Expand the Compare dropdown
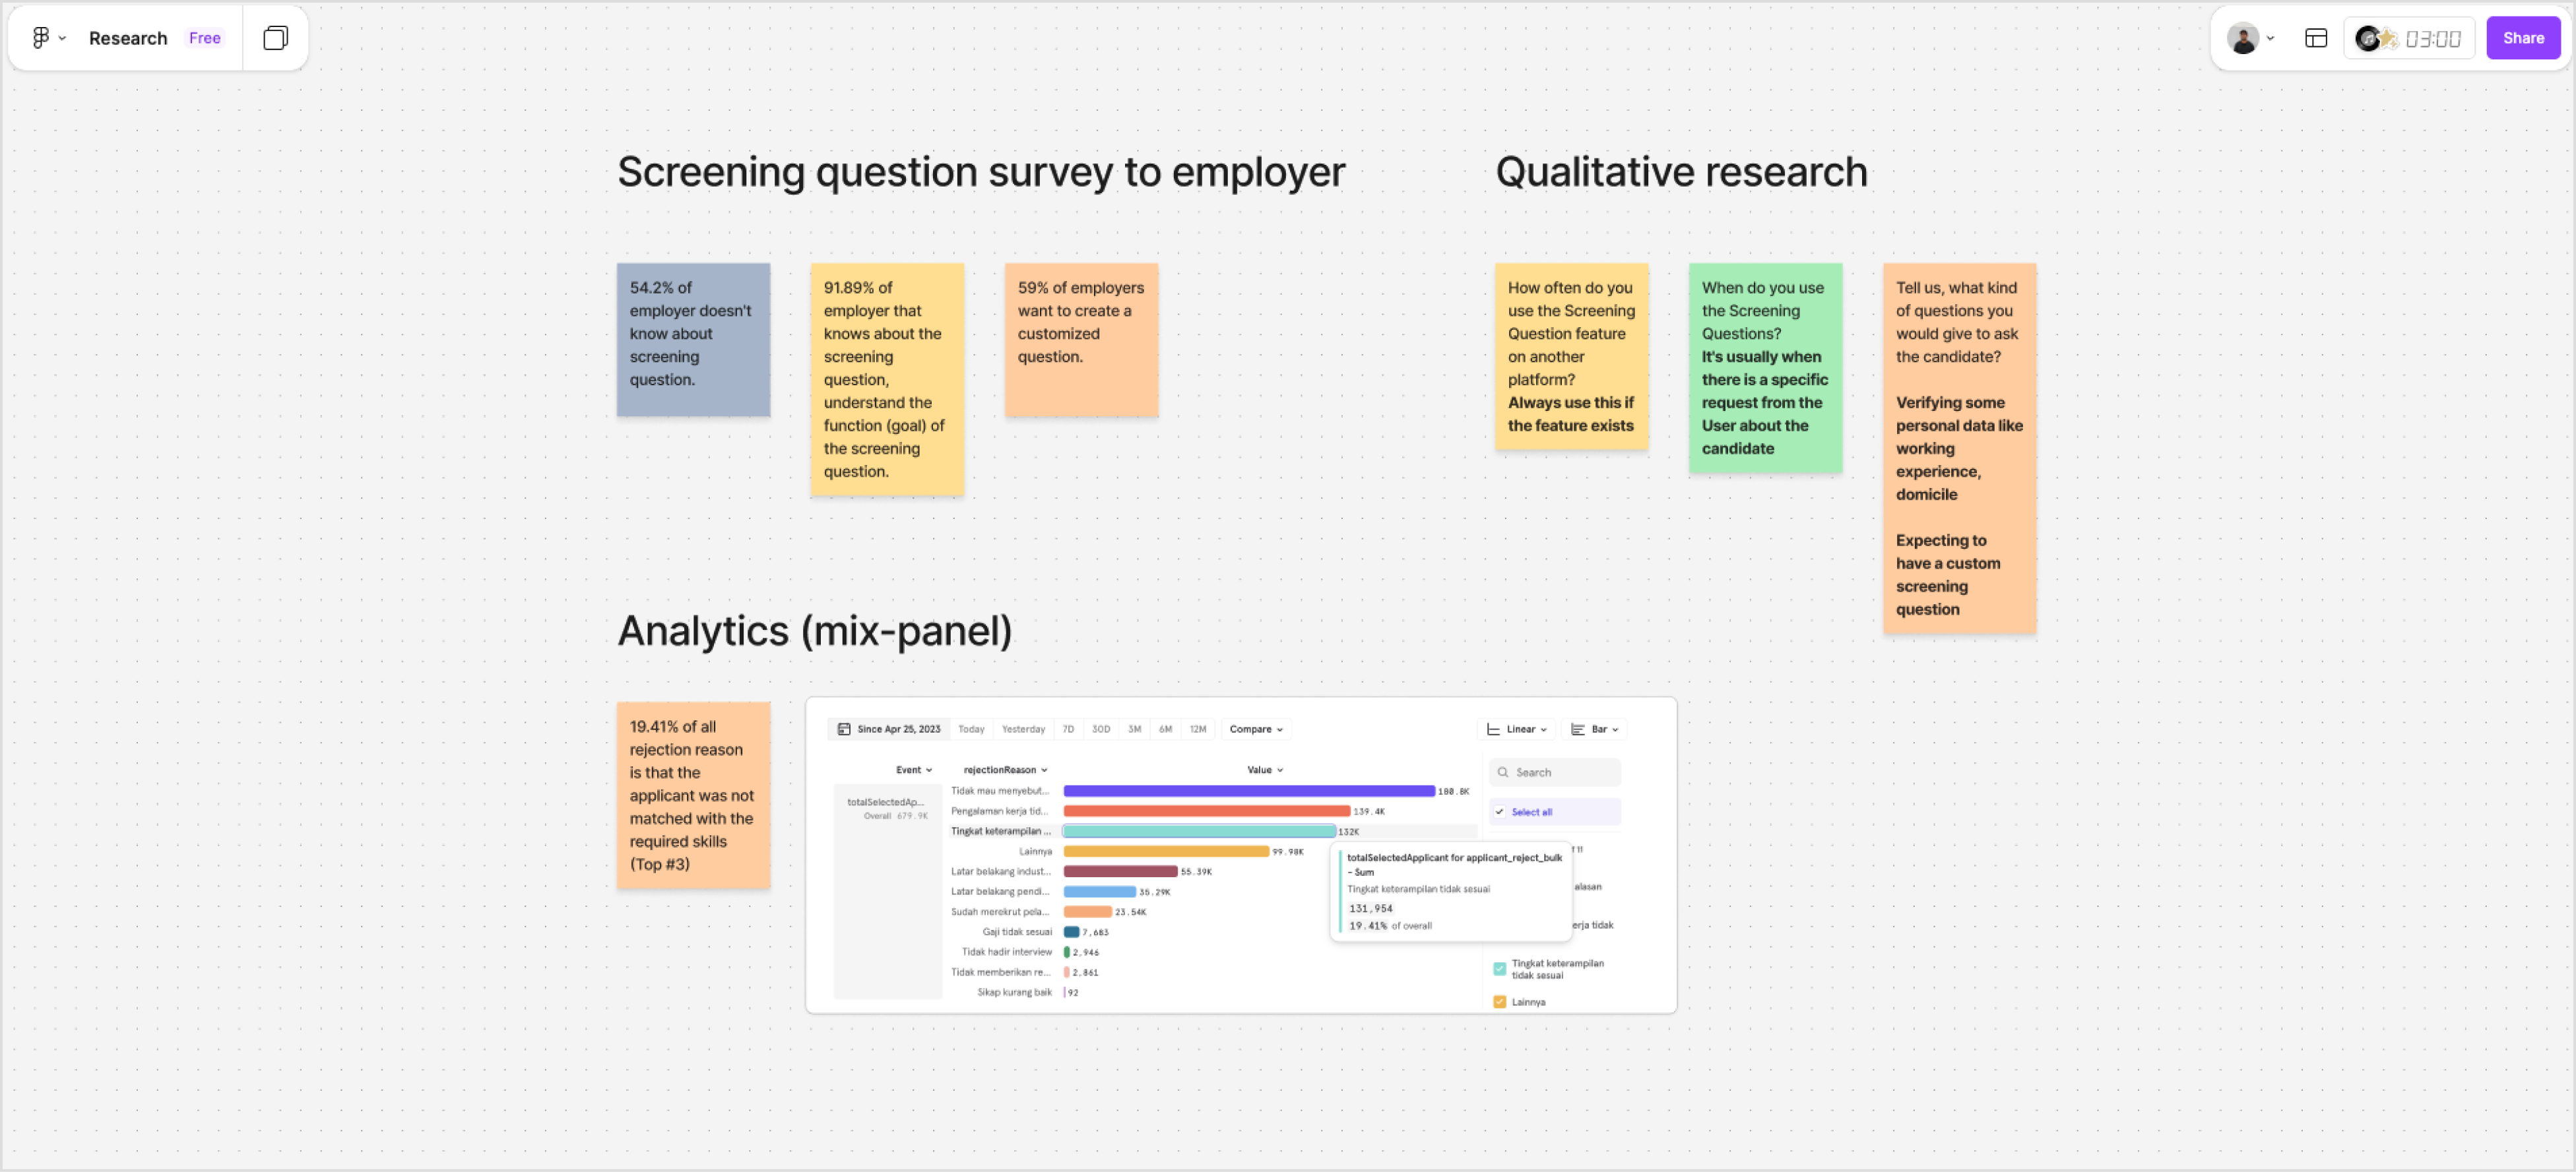Image resolution: width=2576 pixels, height=1172 pixels. 1256,729
